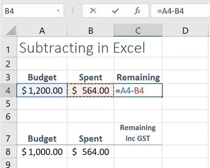This screenshot has height=168, width=210.
Task: Select the row 4 cell showing $ 564.00
Action: point(90,90)
